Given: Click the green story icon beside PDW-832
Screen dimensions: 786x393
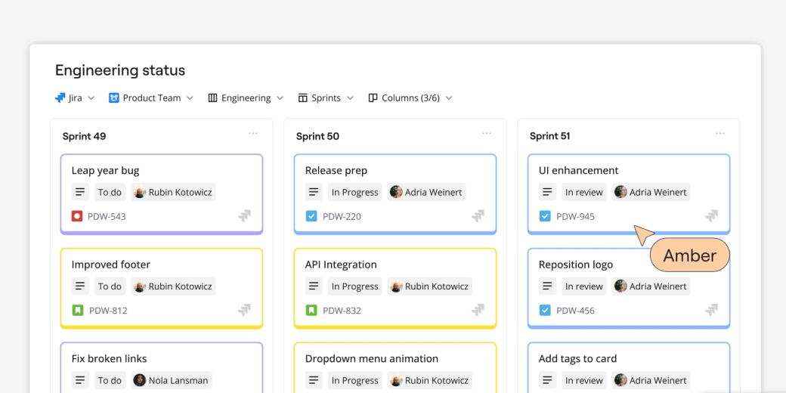Looking at the screenshot, I should coord(311,311).
